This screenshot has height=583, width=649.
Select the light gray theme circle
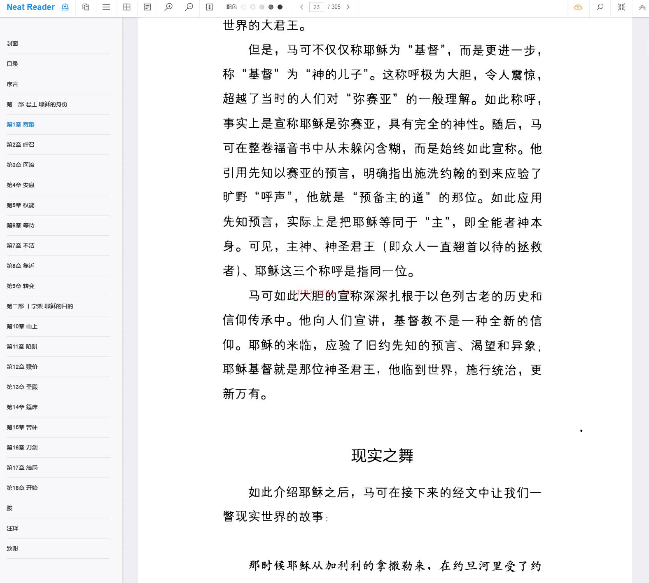coord(262,7)
